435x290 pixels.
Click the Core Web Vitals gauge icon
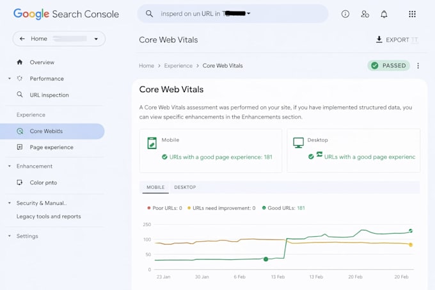20,131
